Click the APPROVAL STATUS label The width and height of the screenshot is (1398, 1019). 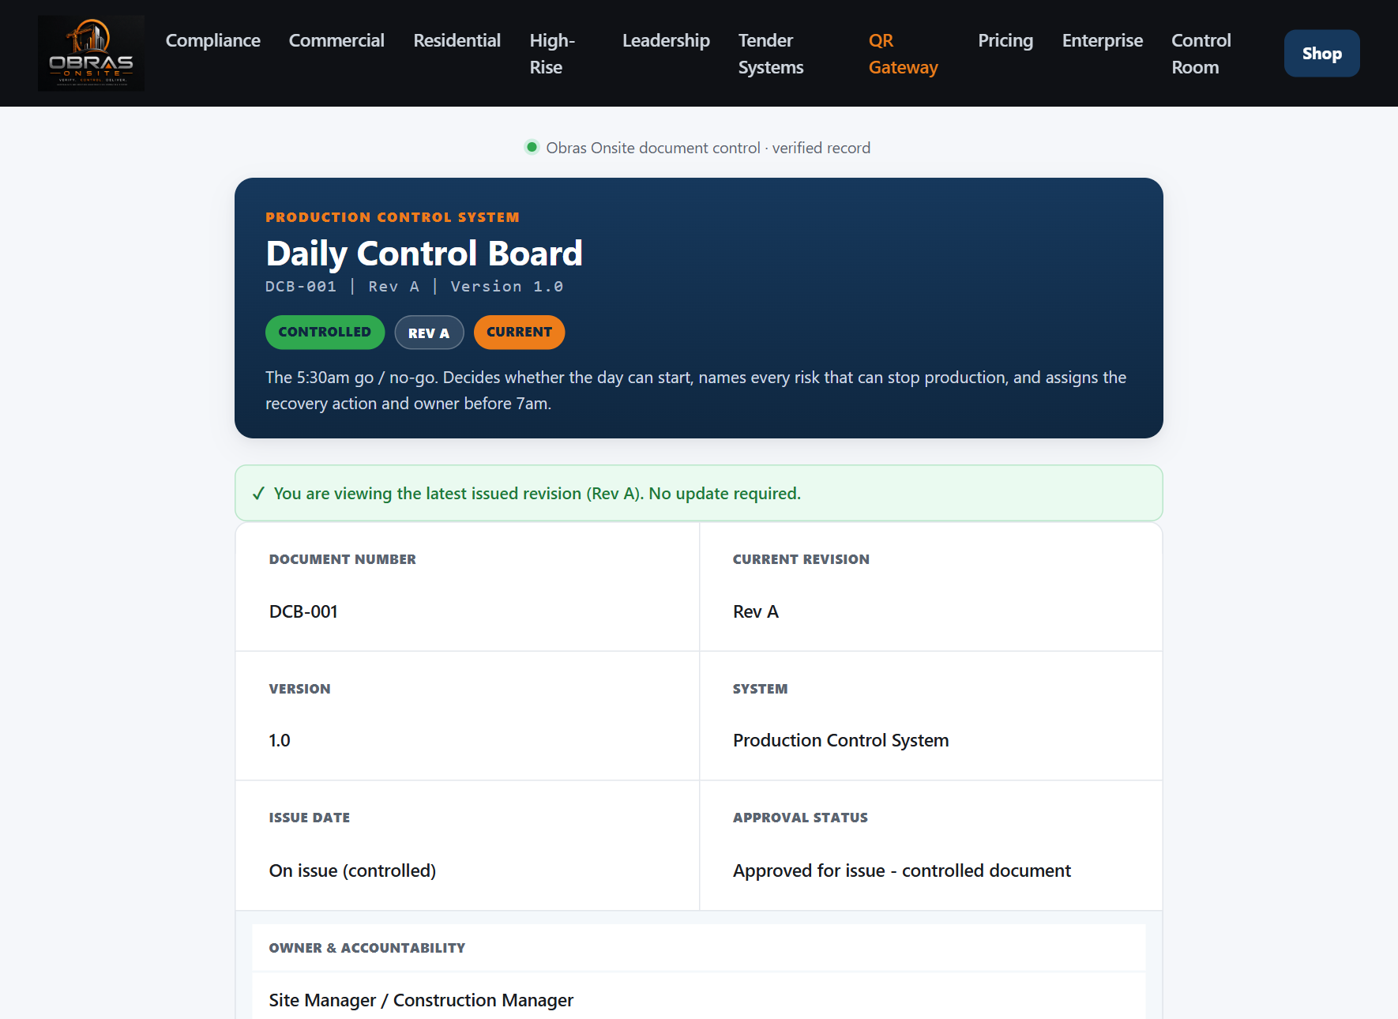coord(800,818)
